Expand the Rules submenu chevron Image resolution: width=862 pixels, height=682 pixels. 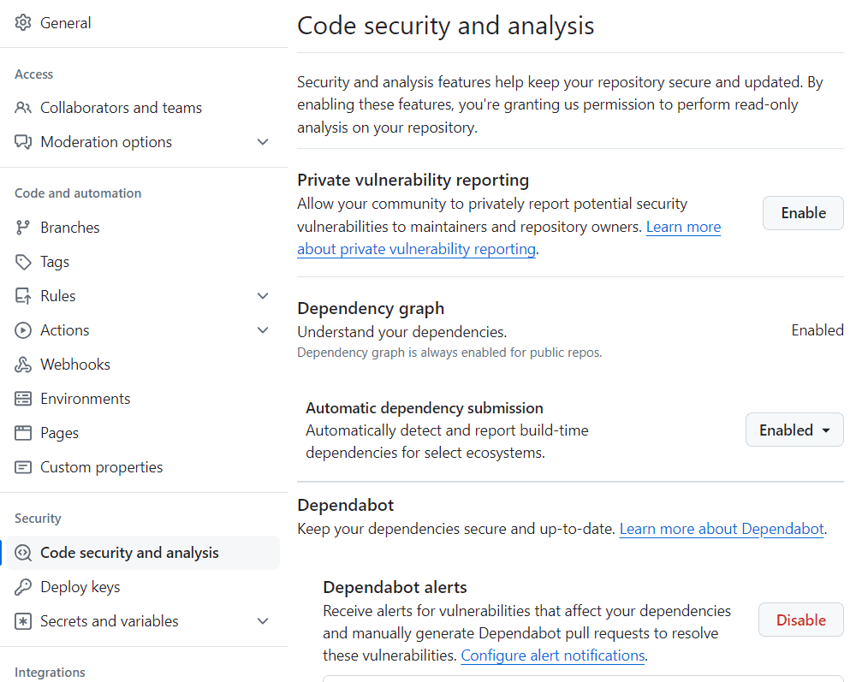coord(263,296)
